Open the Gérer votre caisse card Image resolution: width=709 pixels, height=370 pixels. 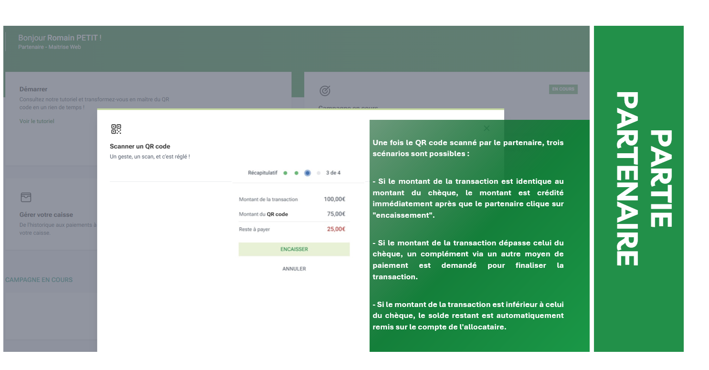coord(46,215)
